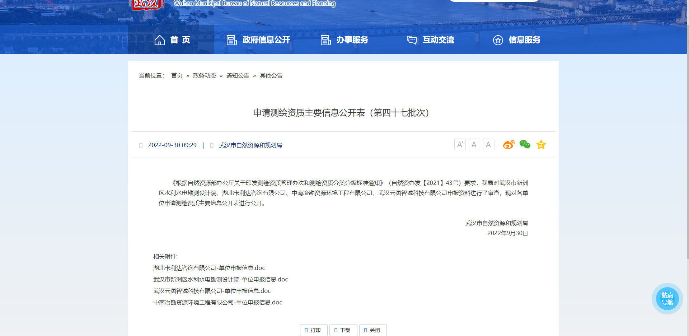Open the 通知公告 breadcrumb link
This screenshot has height=336, width=689.
point(238,75)
